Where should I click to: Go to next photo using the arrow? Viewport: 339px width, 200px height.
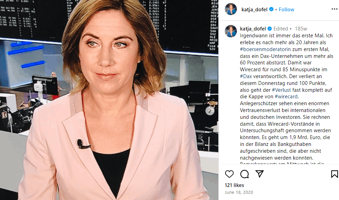click(210, 111)
